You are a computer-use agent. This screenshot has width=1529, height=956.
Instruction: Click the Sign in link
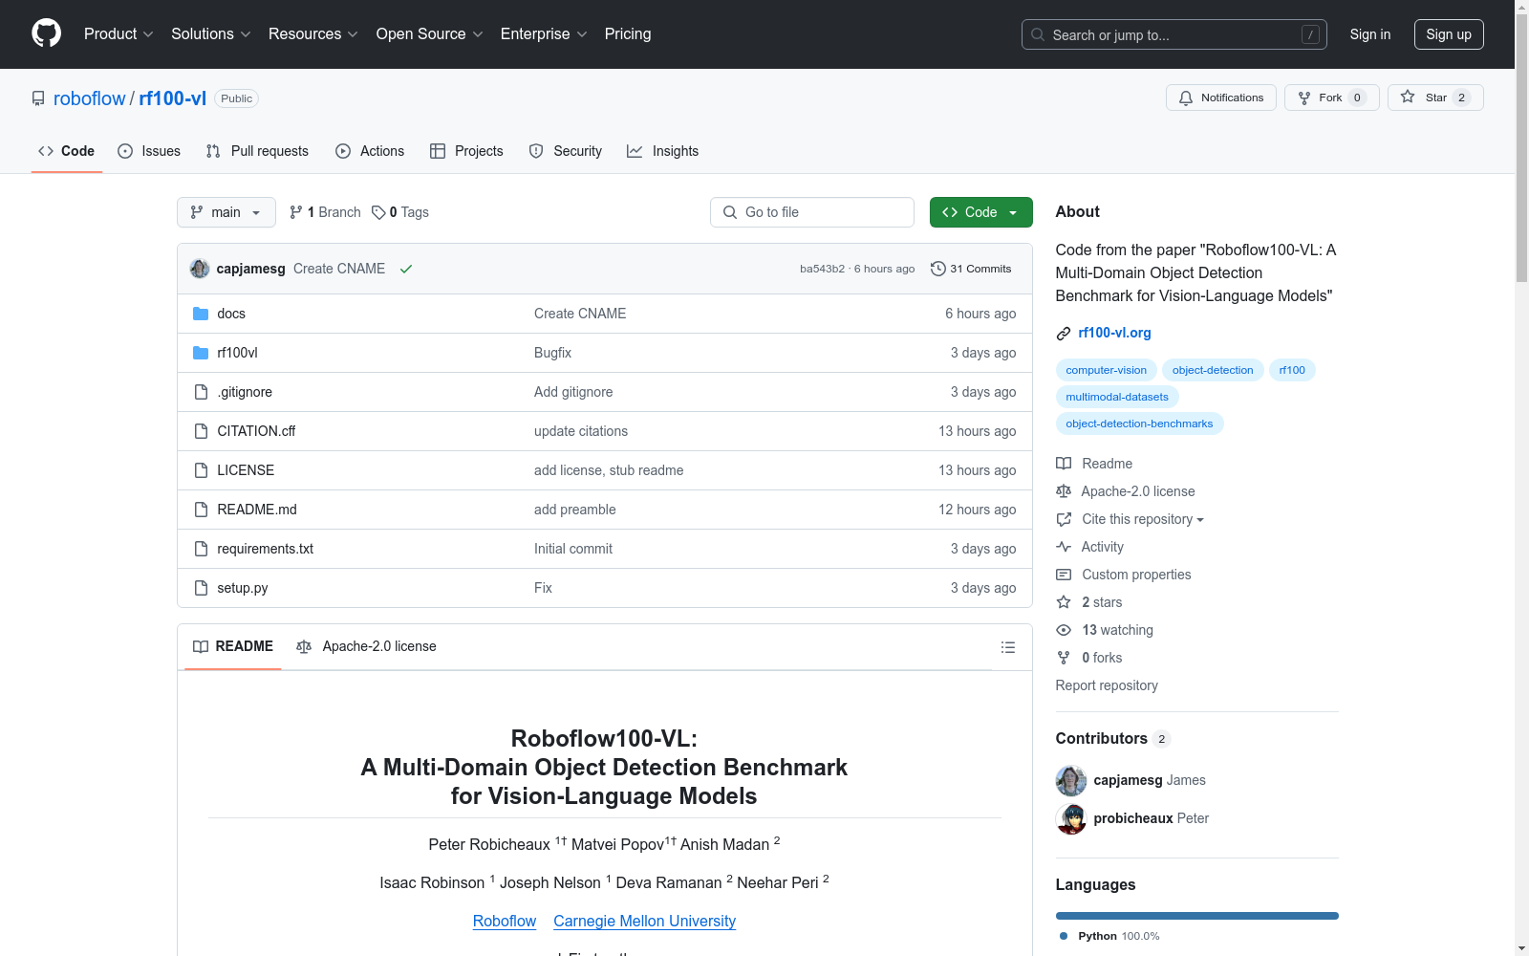1370,34
